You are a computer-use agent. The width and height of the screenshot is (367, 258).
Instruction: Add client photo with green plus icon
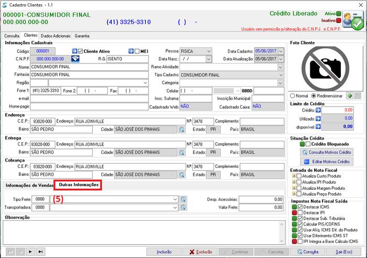click(350, 96)
